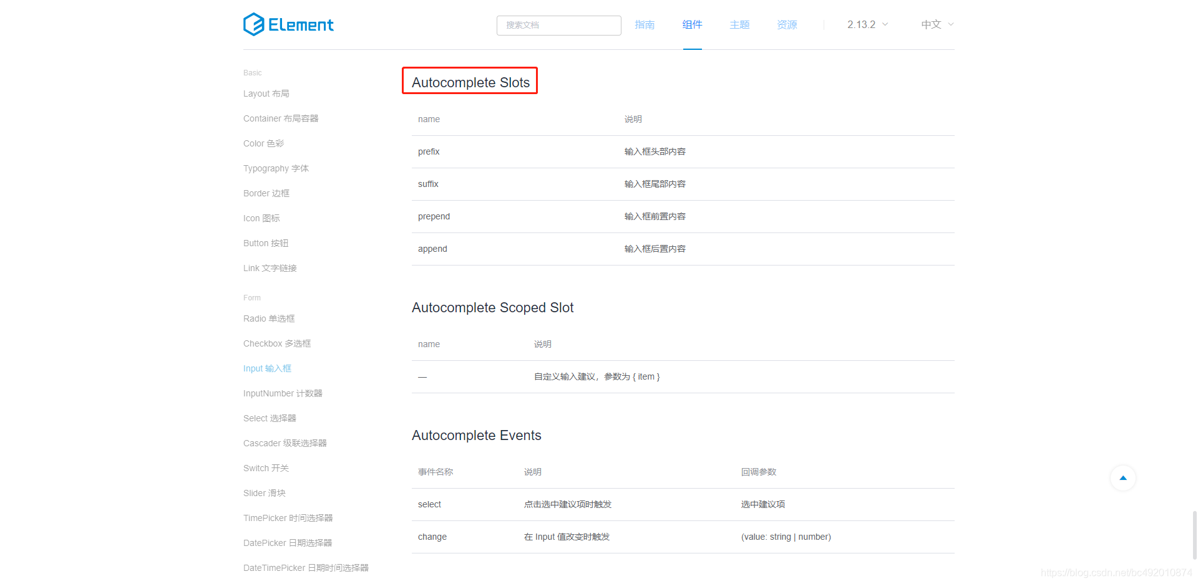The height and width of the screenshot is (584, 1198).
Task: Open the 组件 nav tab
Action: (692, 24)
